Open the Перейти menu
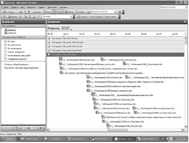Image resolution: width=189 pixels, height=143 pixels. (x=31, y=7)
